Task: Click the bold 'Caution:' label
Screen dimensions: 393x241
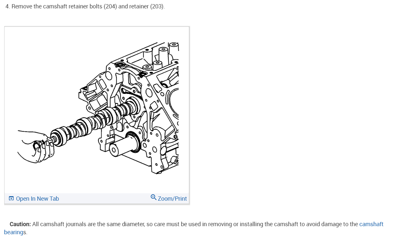Action: 20,224
